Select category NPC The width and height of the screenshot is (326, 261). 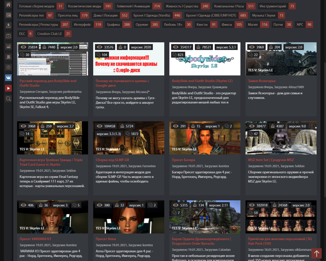pyautogui.click(x=304, y=25)
